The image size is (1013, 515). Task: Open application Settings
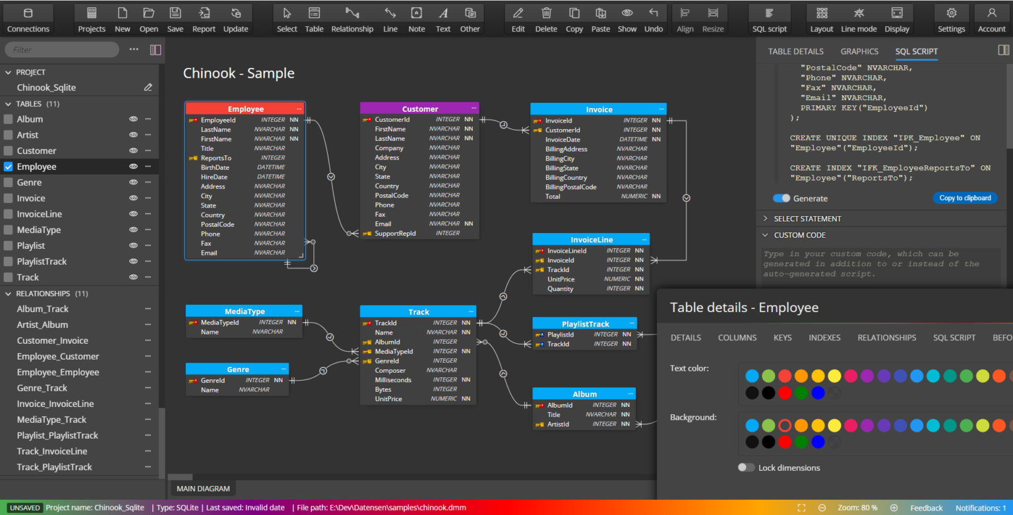pos(951,18)
